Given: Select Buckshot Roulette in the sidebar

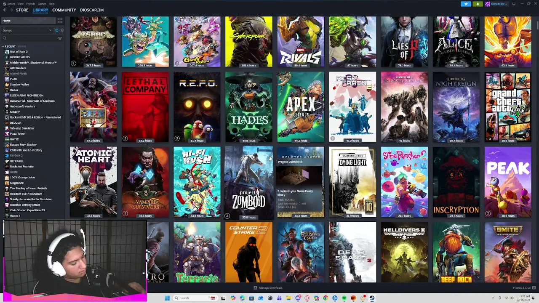Looking at the screenshot, I should [21, 167].
